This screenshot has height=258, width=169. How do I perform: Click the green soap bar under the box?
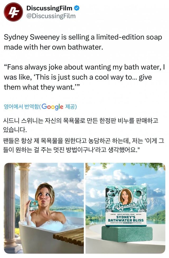click(127, 234)
